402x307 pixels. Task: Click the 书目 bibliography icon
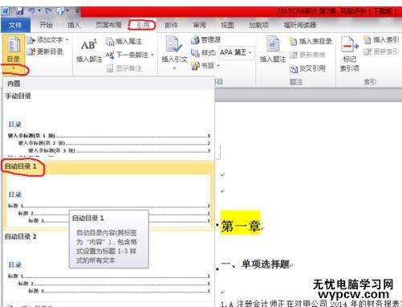click(195, 66)
